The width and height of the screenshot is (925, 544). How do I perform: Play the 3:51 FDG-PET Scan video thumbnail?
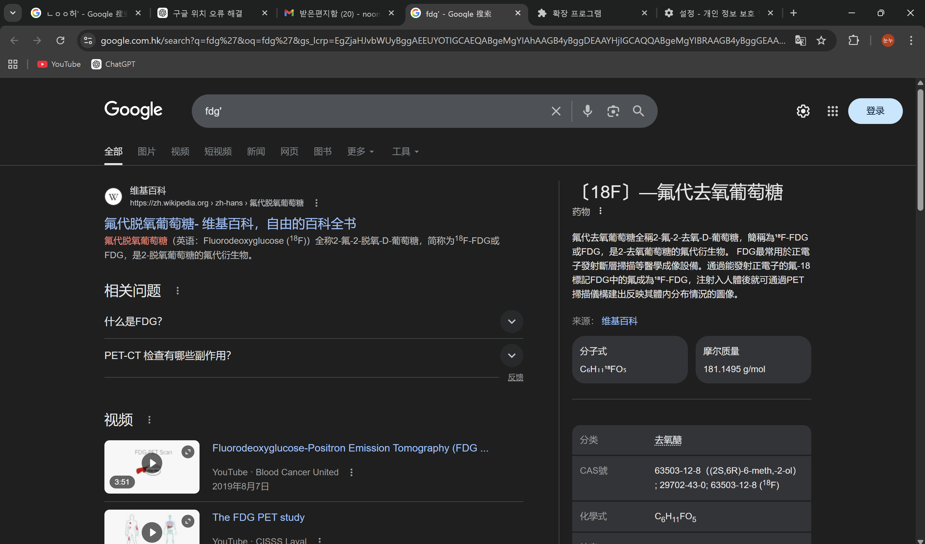click(x=152, y=467)
